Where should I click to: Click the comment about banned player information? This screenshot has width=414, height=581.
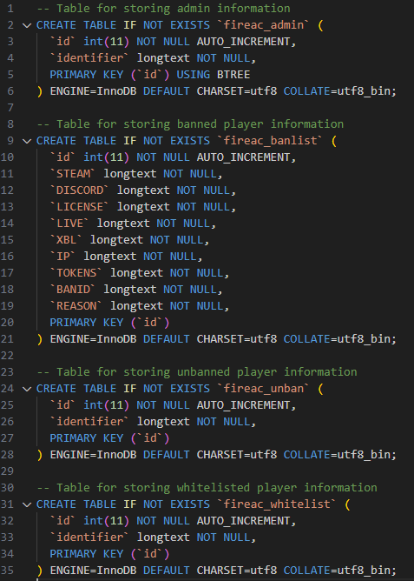(190, 124)
